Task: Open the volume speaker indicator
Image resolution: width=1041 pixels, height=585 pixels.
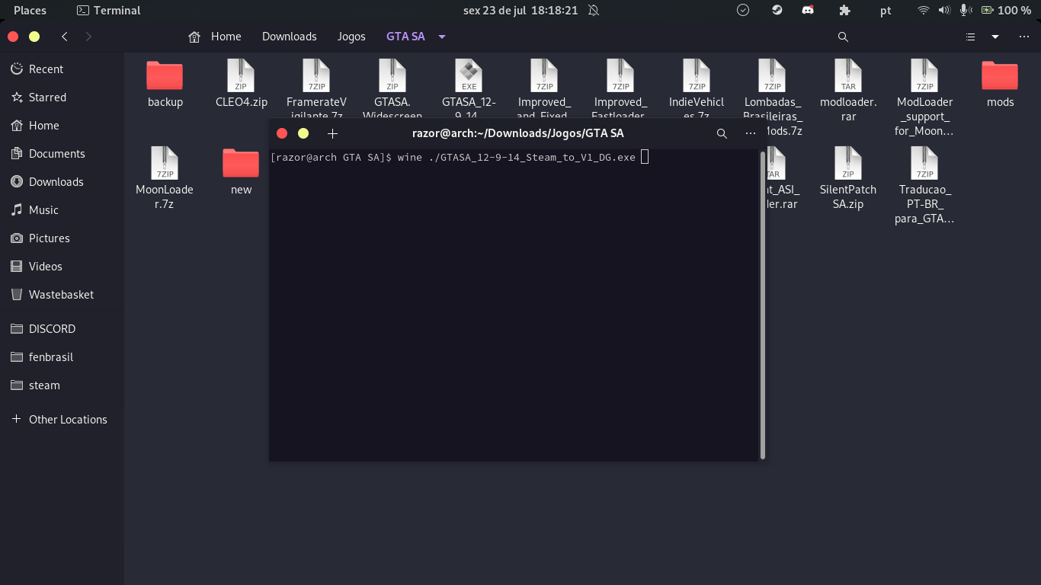Action: [x=945, y=11]
